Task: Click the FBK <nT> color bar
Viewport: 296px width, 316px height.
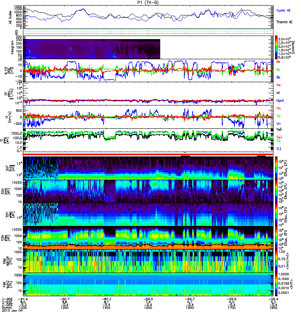Action: (x=276, y=284)
